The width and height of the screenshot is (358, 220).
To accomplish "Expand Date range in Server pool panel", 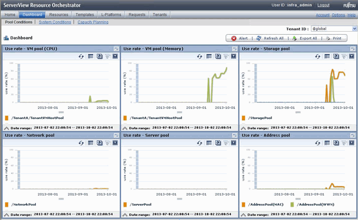I will 125,215.
